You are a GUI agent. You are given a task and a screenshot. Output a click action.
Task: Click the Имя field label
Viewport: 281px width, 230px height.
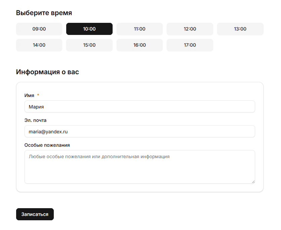[29, 95]
